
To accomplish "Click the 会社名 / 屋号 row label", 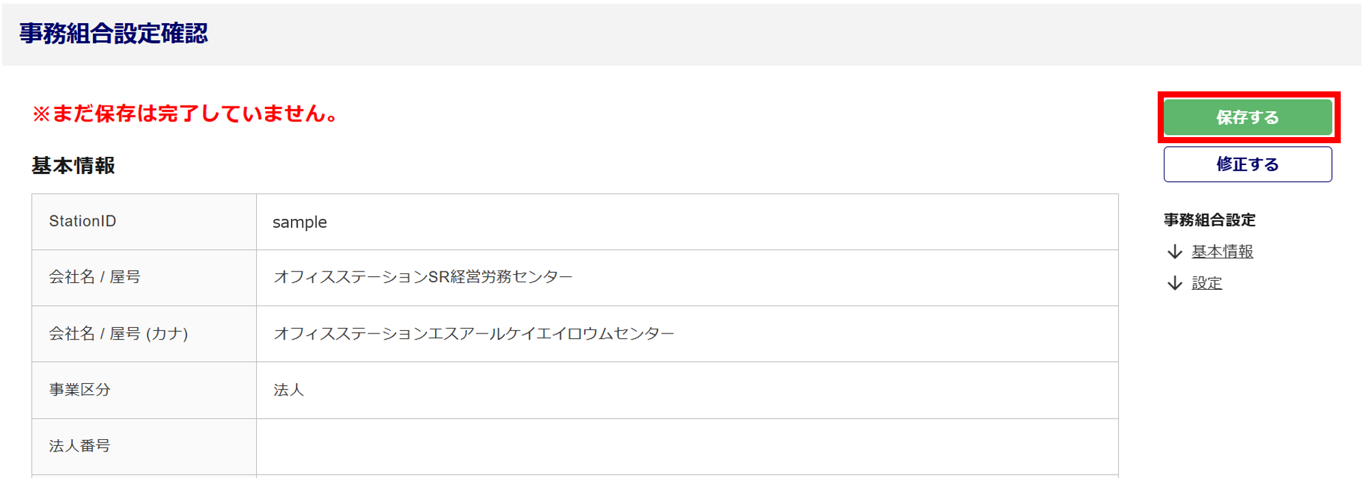I will 94,277.
